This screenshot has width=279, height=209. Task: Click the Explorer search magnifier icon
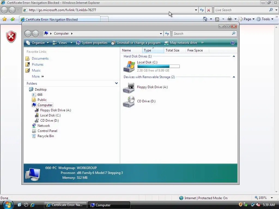coord(233,33)
